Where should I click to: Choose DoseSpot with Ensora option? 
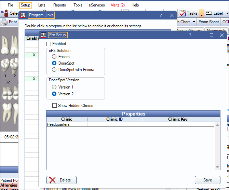54,70
